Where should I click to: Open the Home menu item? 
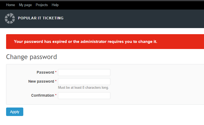11,5
